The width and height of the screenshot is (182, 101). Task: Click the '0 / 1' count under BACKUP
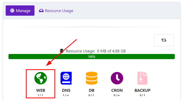[x=142, y=95]
